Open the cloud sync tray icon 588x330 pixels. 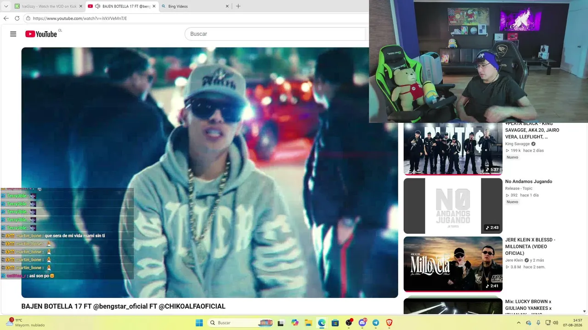point(529,323)
